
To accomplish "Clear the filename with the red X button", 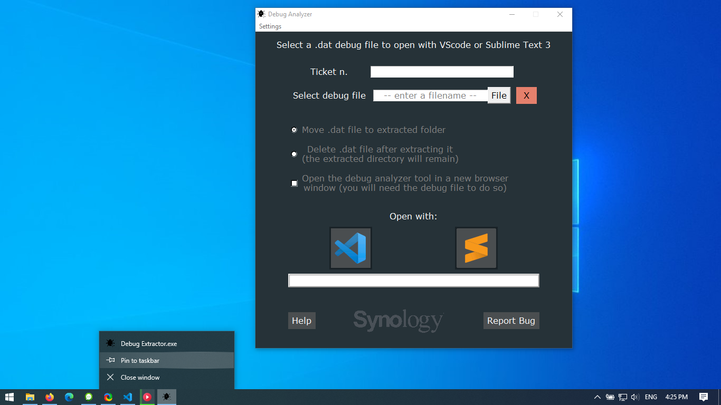I will pyautogui.click(x=526, y=95).
